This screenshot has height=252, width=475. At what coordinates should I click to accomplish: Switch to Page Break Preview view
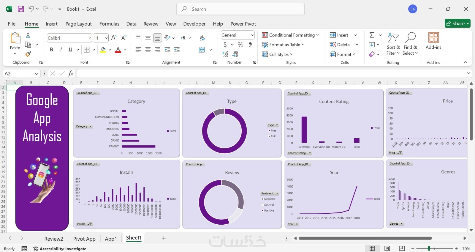coord(402,248)
